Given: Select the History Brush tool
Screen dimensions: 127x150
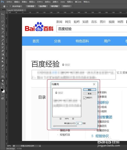Looking at the screenshot, I should pos(3,47).
